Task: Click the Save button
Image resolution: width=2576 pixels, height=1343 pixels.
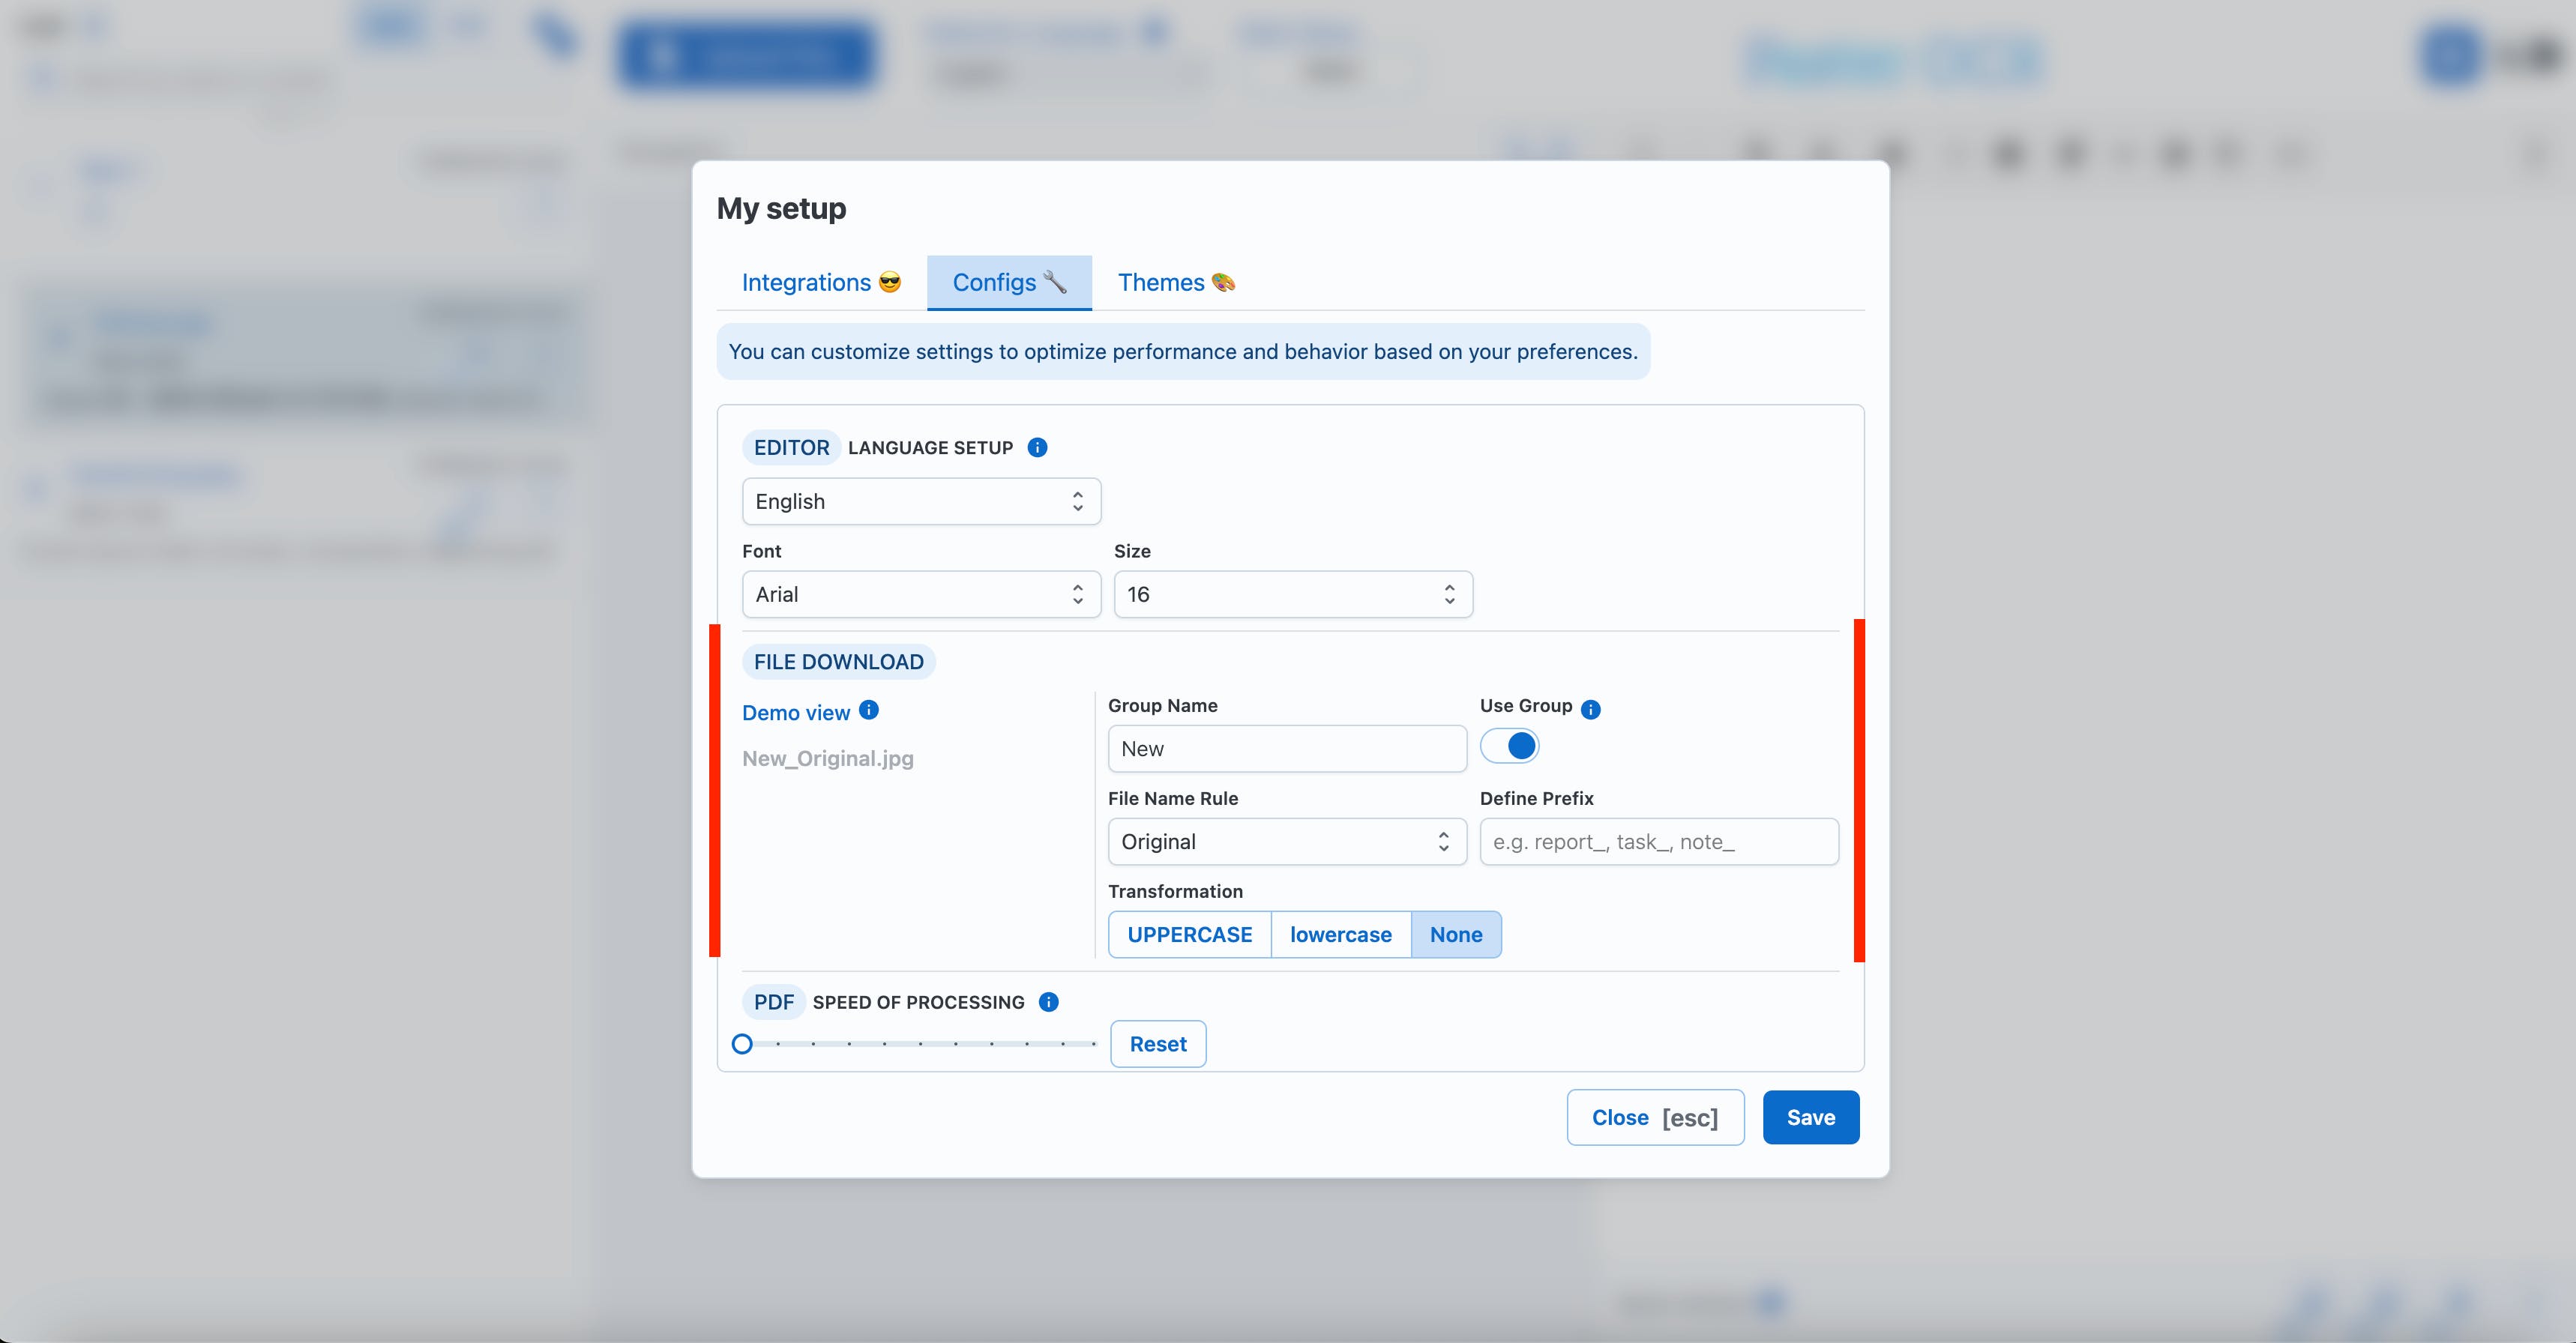Action: (x=1810, y=1118)
